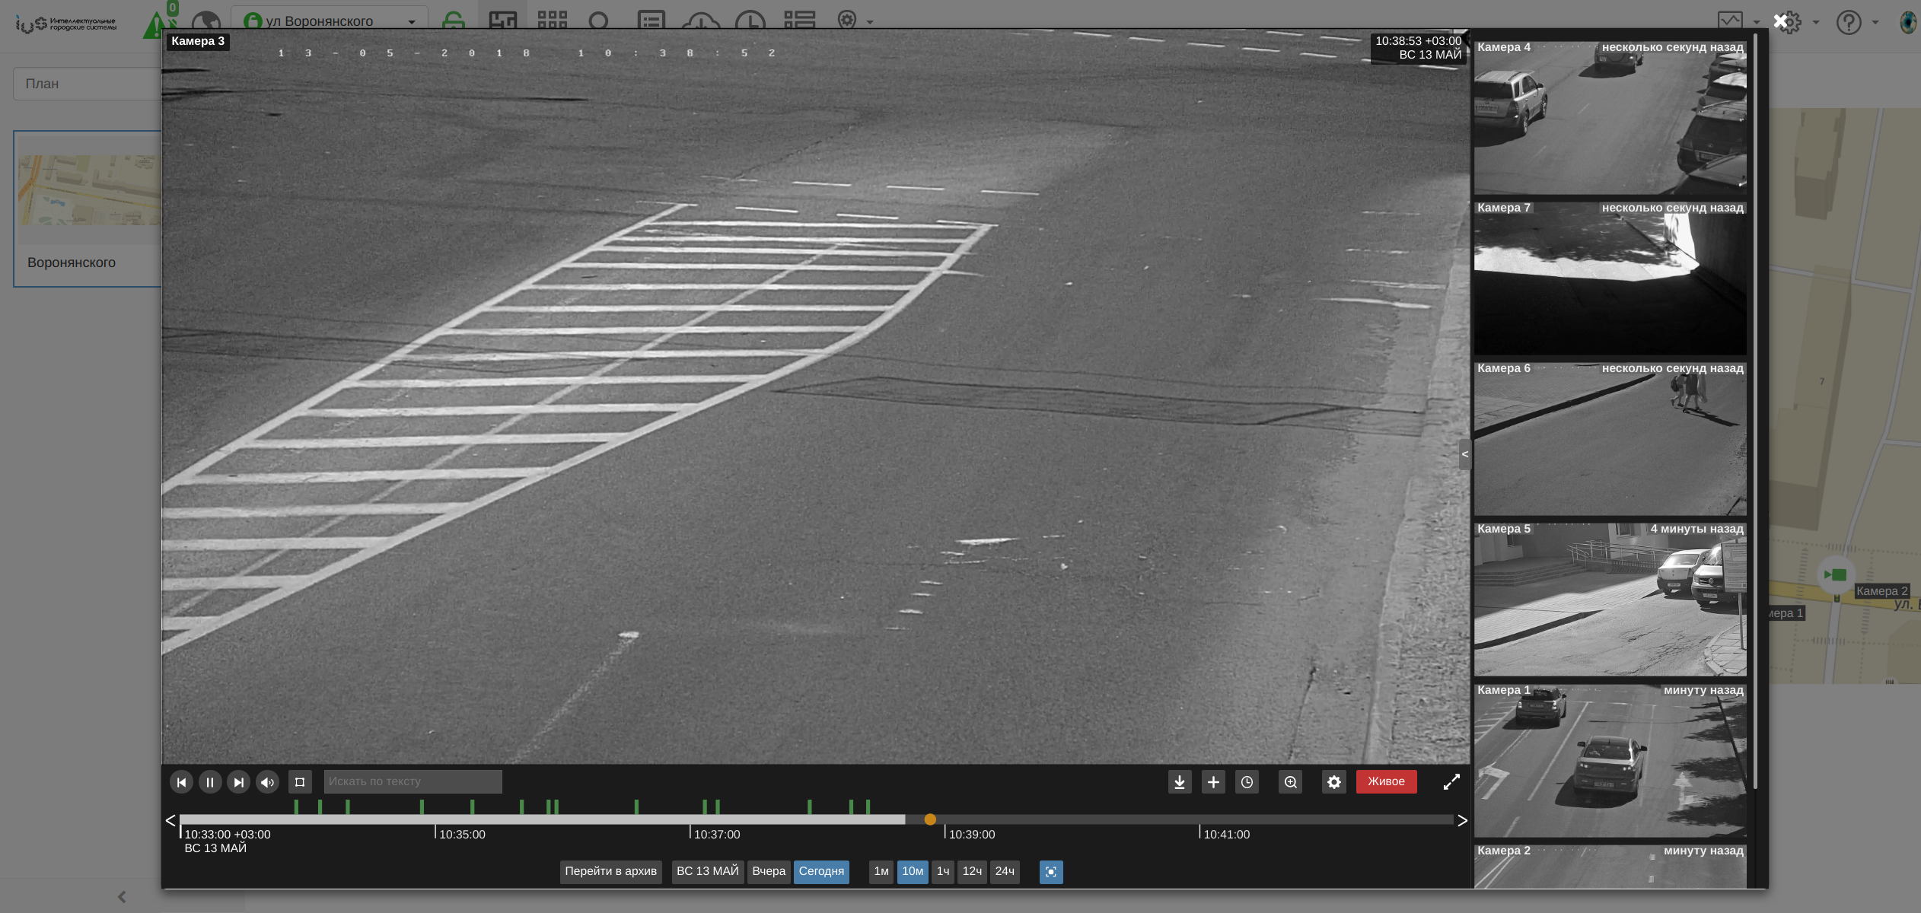The height and width of the screenshot is (913, 1921).
Task: Mute the player sound with speaker icon
Action: tap(268, 782)
